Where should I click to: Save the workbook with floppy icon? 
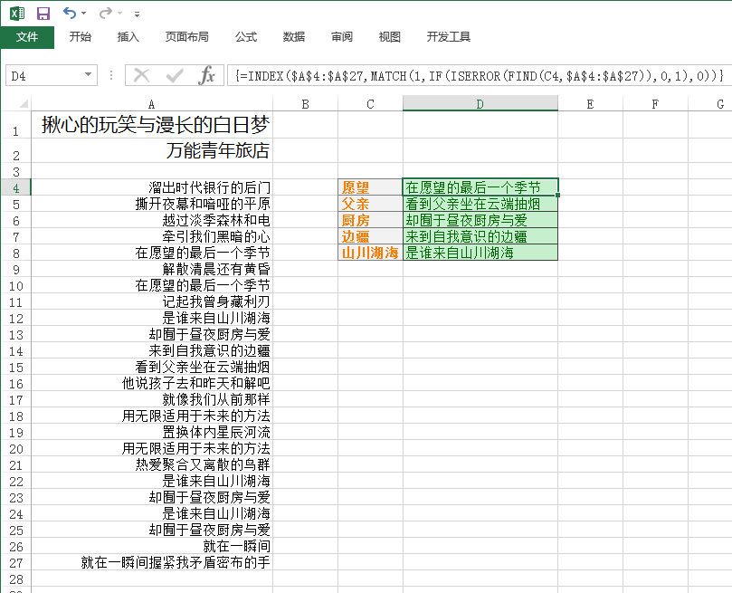coord(43,14)
